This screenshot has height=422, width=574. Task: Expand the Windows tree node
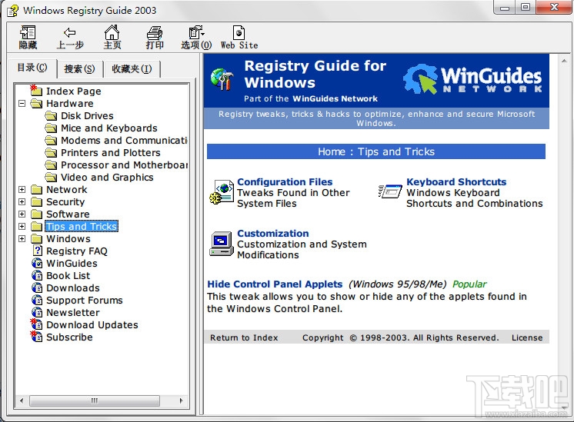click(22, 239)
